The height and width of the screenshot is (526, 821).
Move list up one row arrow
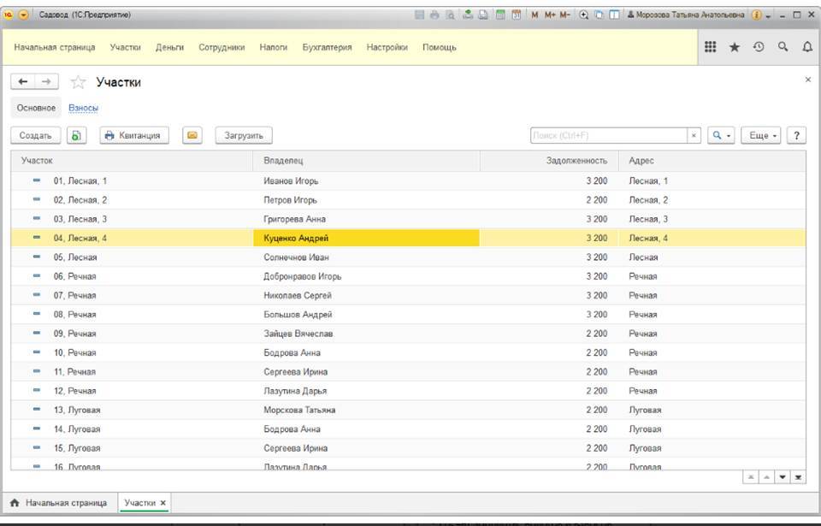pyautogui.click(x=766, y=476)
